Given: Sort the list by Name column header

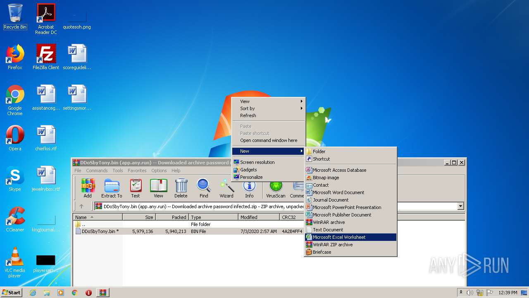Looking at the screenshot, I should [98, 217].
